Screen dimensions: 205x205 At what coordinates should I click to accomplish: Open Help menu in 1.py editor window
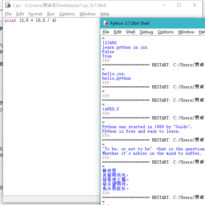click(105, 14)
